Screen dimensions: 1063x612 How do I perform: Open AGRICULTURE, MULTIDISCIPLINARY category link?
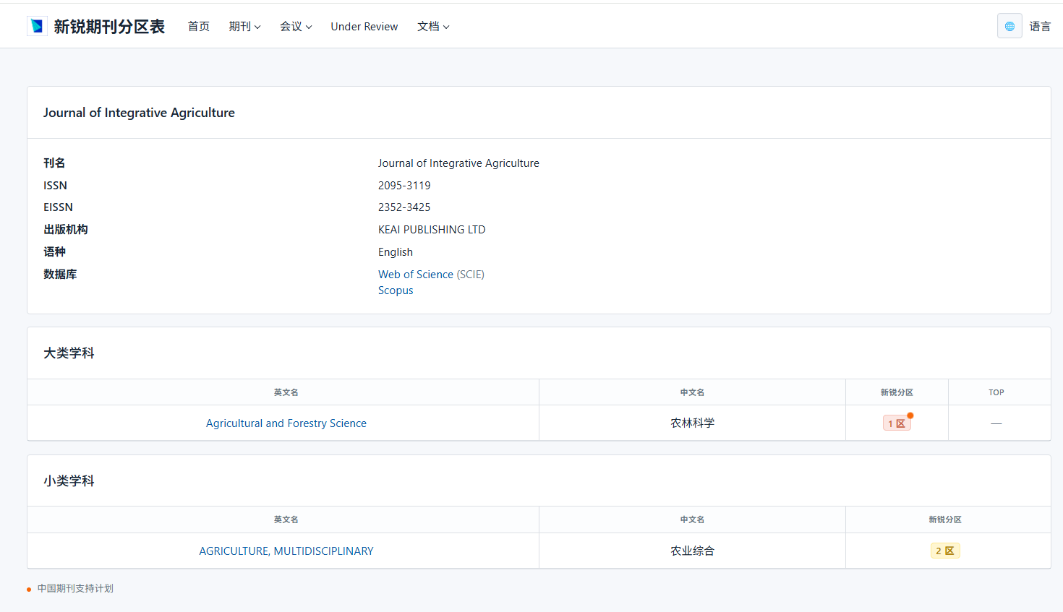[286, 551]
